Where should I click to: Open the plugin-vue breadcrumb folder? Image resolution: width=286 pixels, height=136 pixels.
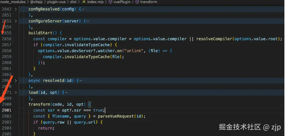[x=56, y=2]
